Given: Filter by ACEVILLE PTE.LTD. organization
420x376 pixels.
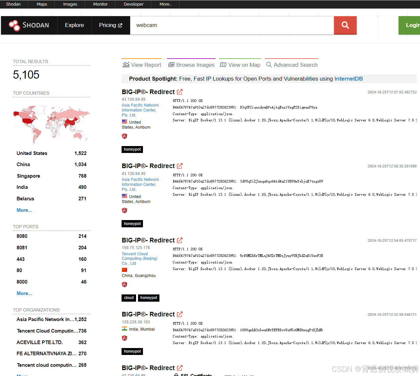Looking at the screenshot, I should tap(51, 342).
